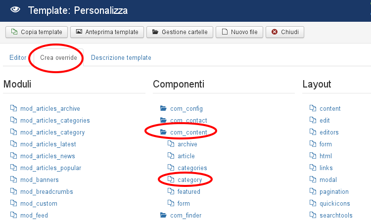Click the red Chiudi close button

pos(285,32)
